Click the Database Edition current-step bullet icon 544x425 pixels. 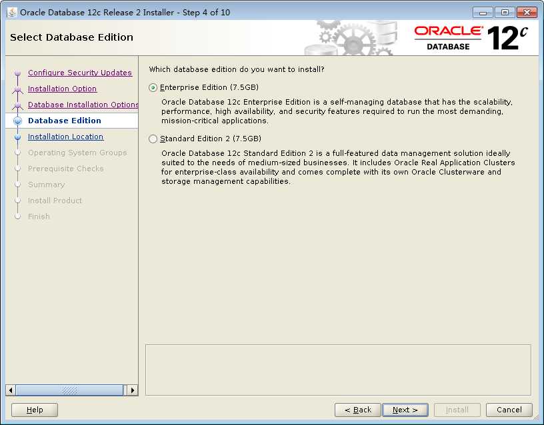tap(18, 121)
